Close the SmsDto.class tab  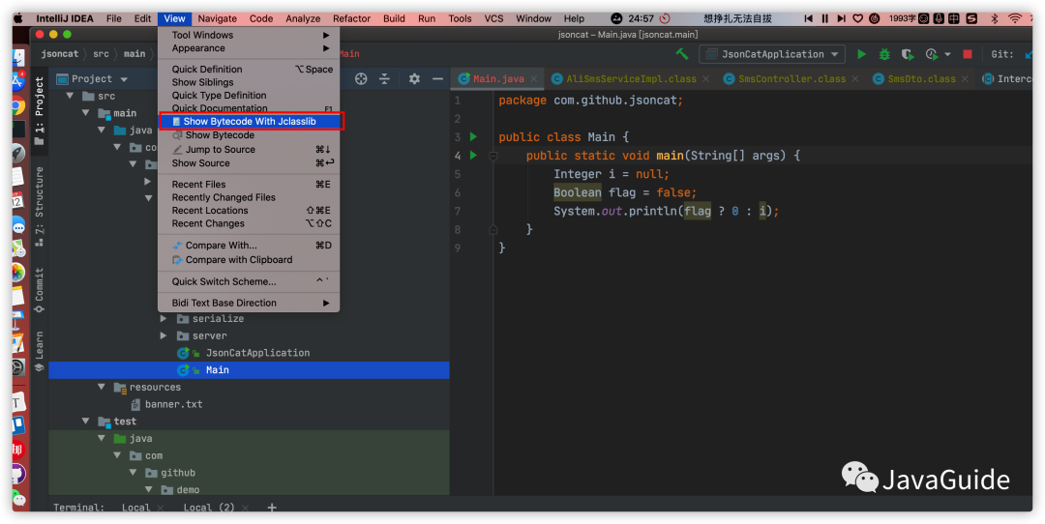tap(965, 78)
